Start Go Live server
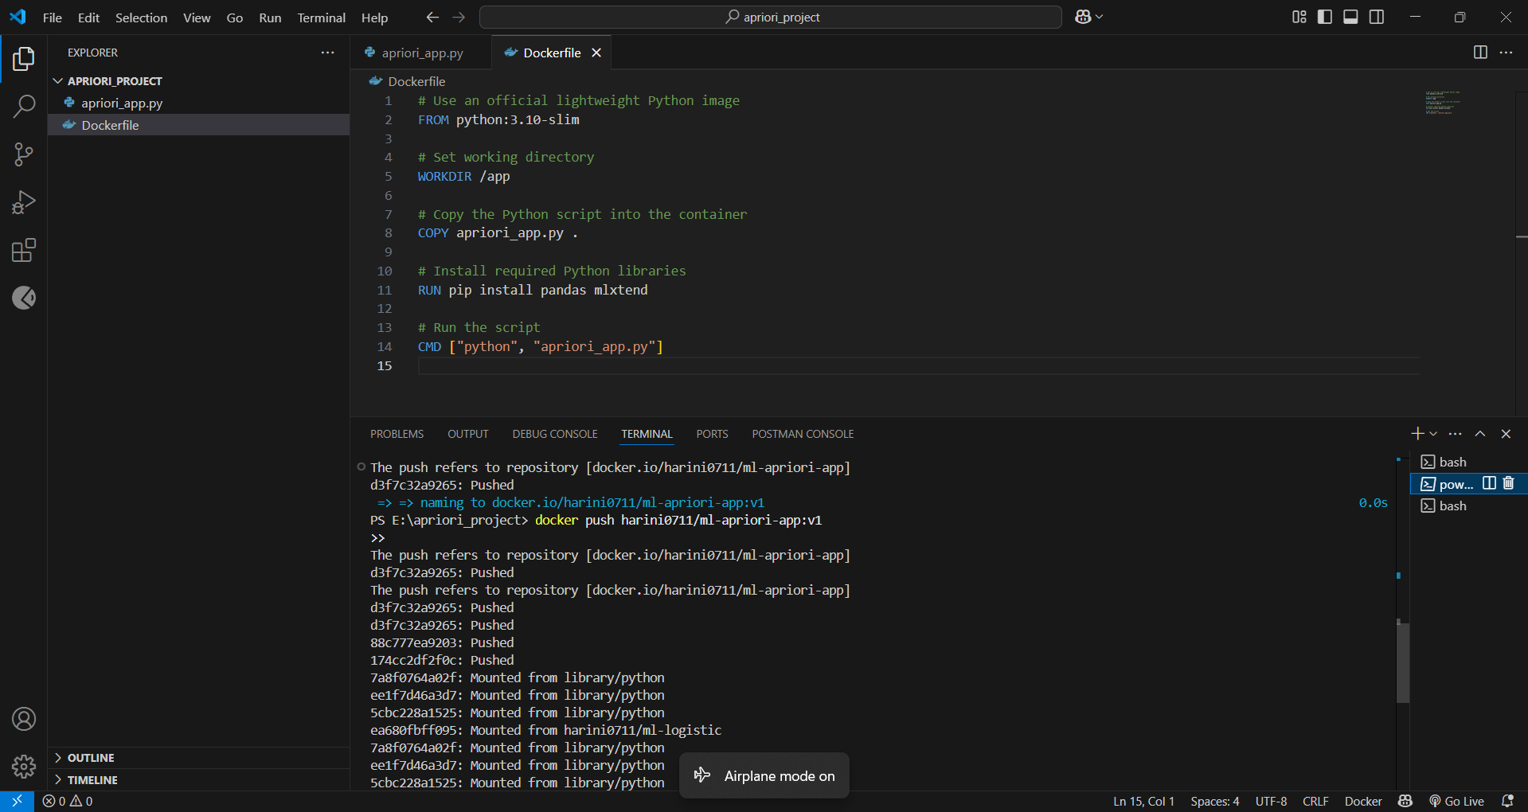1528x812 pixels. 1457,801
